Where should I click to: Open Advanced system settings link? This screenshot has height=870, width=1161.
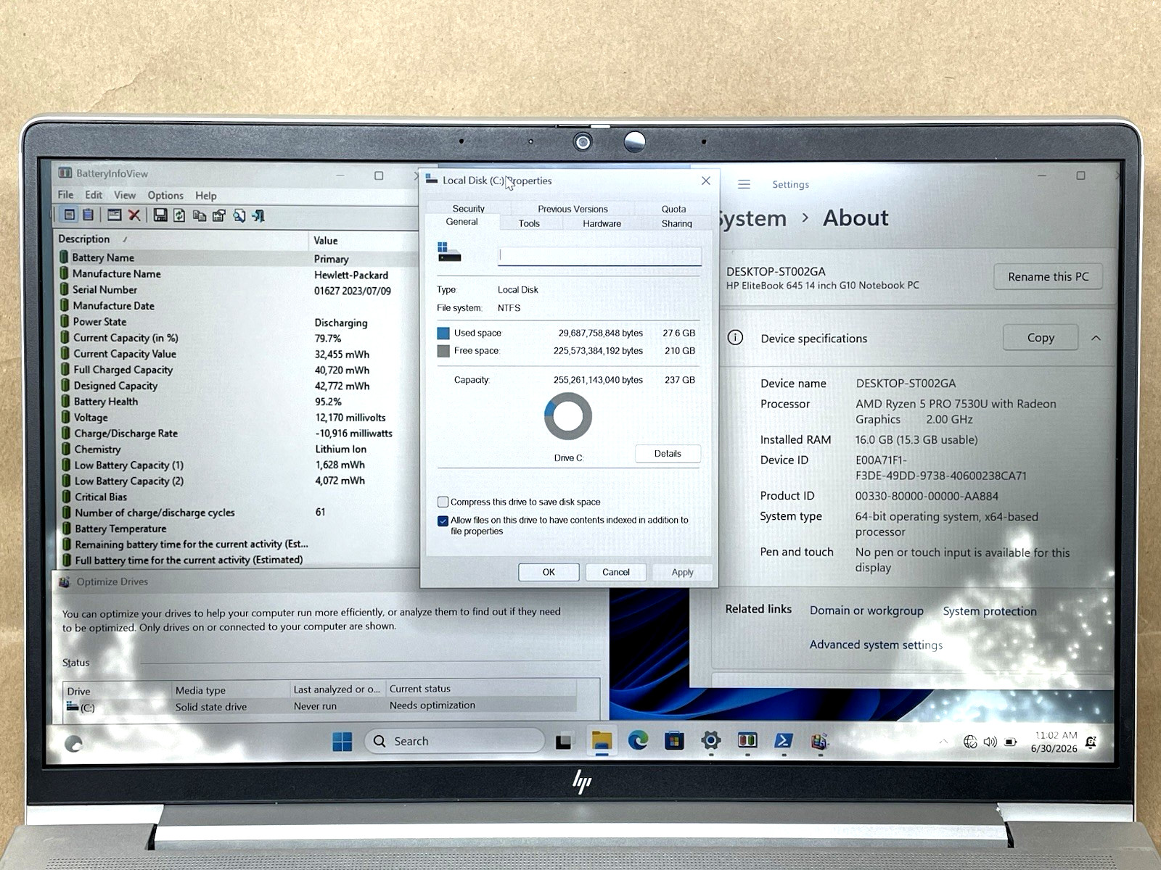point(876,645)
